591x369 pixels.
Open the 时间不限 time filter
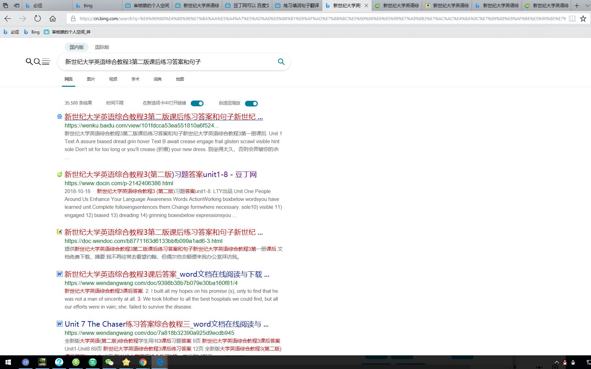115,103
